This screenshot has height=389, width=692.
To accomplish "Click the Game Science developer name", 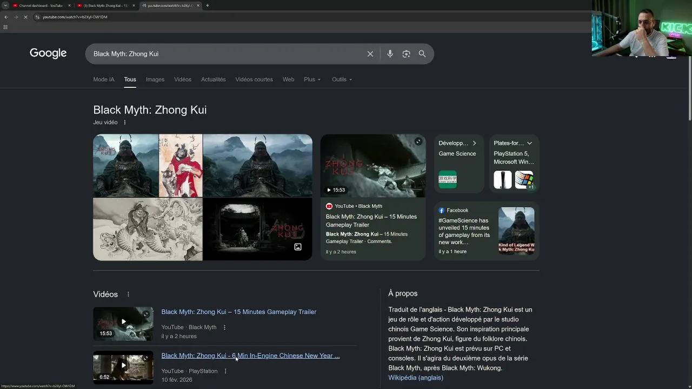I will 457,153.
